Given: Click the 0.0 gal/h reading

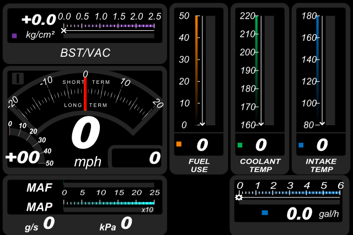Looking at the screenshot, I should (x=299, y=213).
